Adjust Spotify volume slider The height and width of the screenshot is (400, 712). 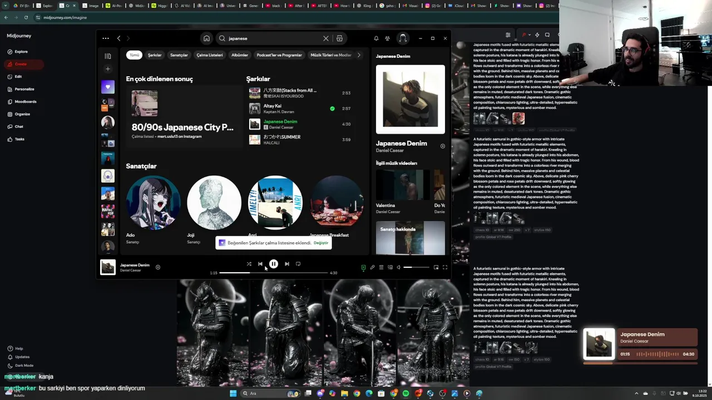pos(417,267)
